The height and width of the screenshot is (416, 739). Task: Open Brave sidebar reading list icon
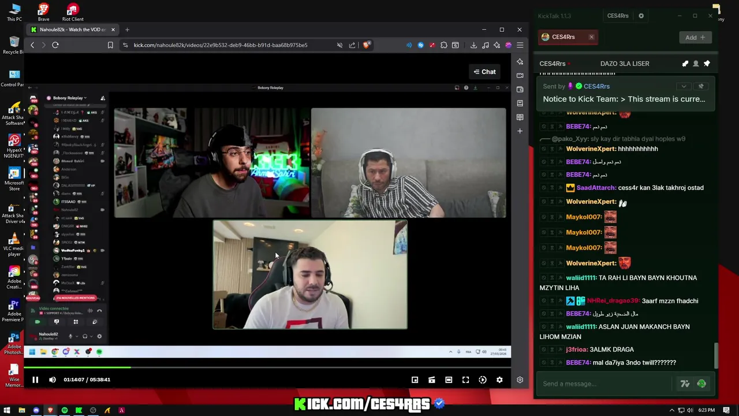click(x=520, y=117)
